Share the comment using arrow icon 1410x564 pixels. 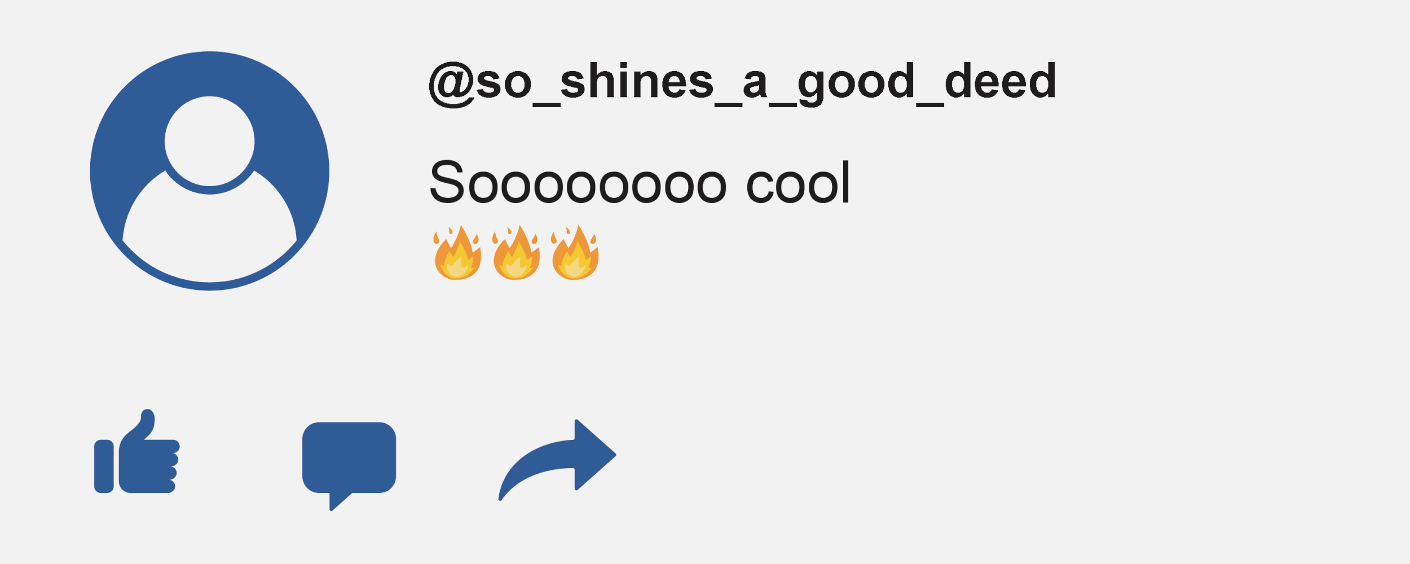pos(557,460)
